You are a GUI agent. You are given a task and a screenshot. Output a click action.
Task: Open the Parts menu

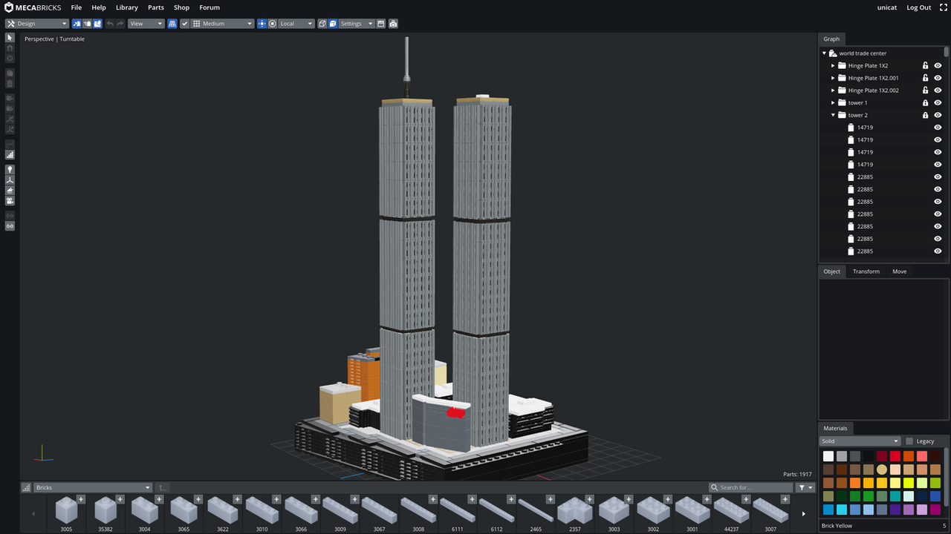[x=156, y=7]
